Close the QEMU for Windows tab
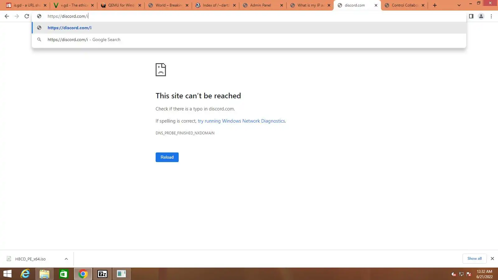The image size is (498, 280). point(140,5)
